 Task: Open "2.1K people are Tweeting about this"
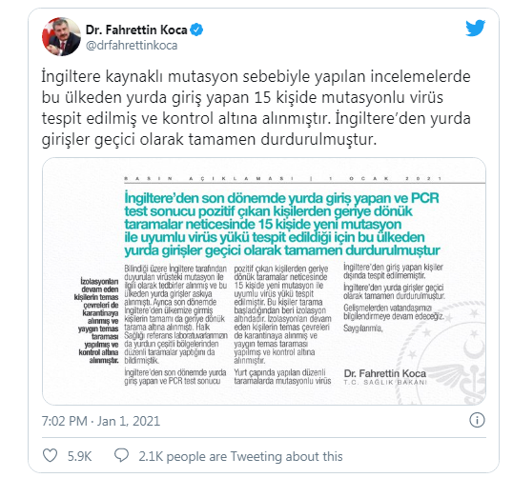point(240,456)
